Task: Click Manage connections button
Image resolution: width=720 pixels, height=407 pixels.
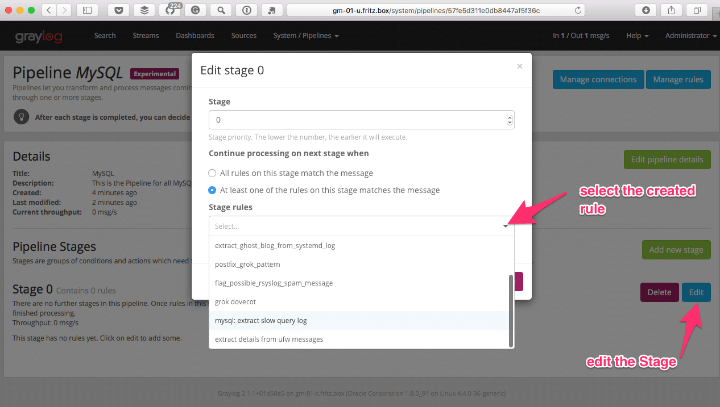Action: pos(598,79)
